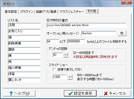Select the その他 tab

[92, 11]
